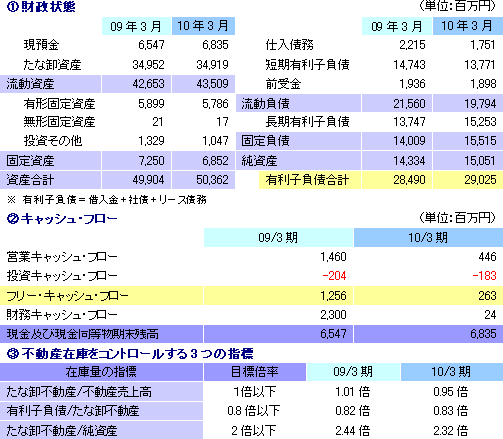Select the 流動負債 value 19,794
The image size is (503, 439).
(x=480, y=104)
